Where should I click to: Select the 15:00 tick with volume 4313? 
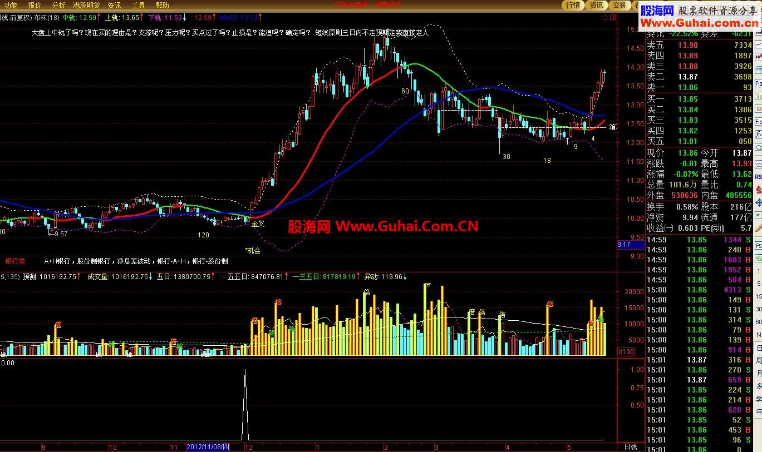point(700,290)
